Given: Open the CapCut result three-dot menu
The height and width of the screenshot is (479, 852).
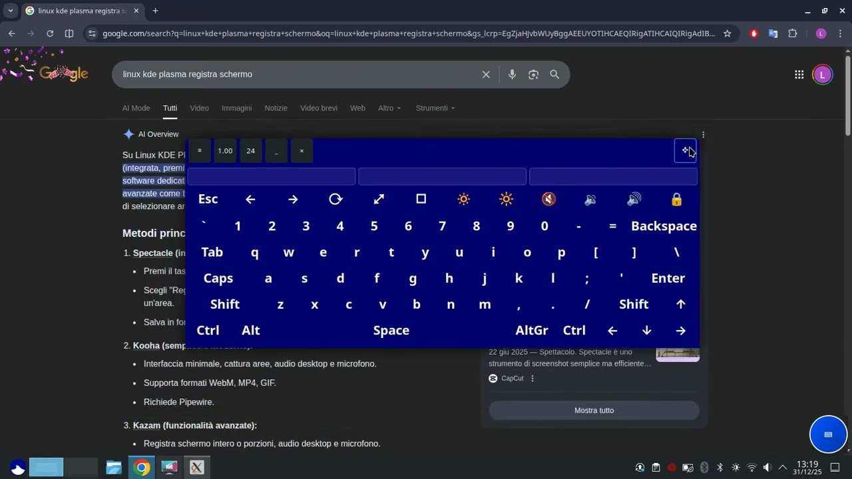Looking at the screenshot, I should pyautogui.click(x=532, y=379).
